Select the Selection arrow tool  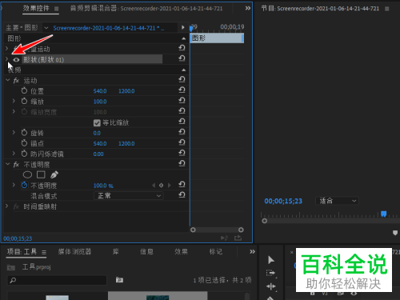pyautogui.click(x=271, y=260)
